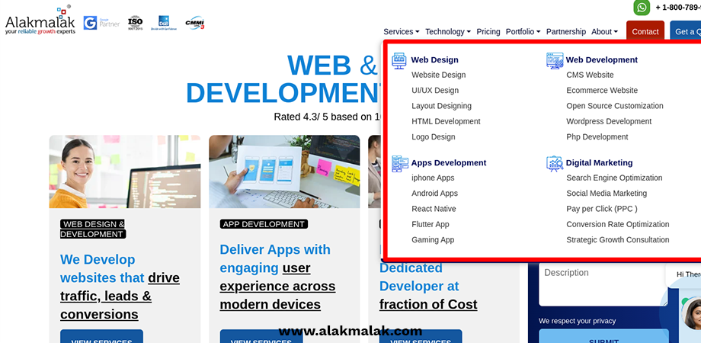The width and height of the screenshot is (701, 343).
Task: Click the WhatsApp icon near the phone number
Action: pyautogui.click(x=642, y=7)
